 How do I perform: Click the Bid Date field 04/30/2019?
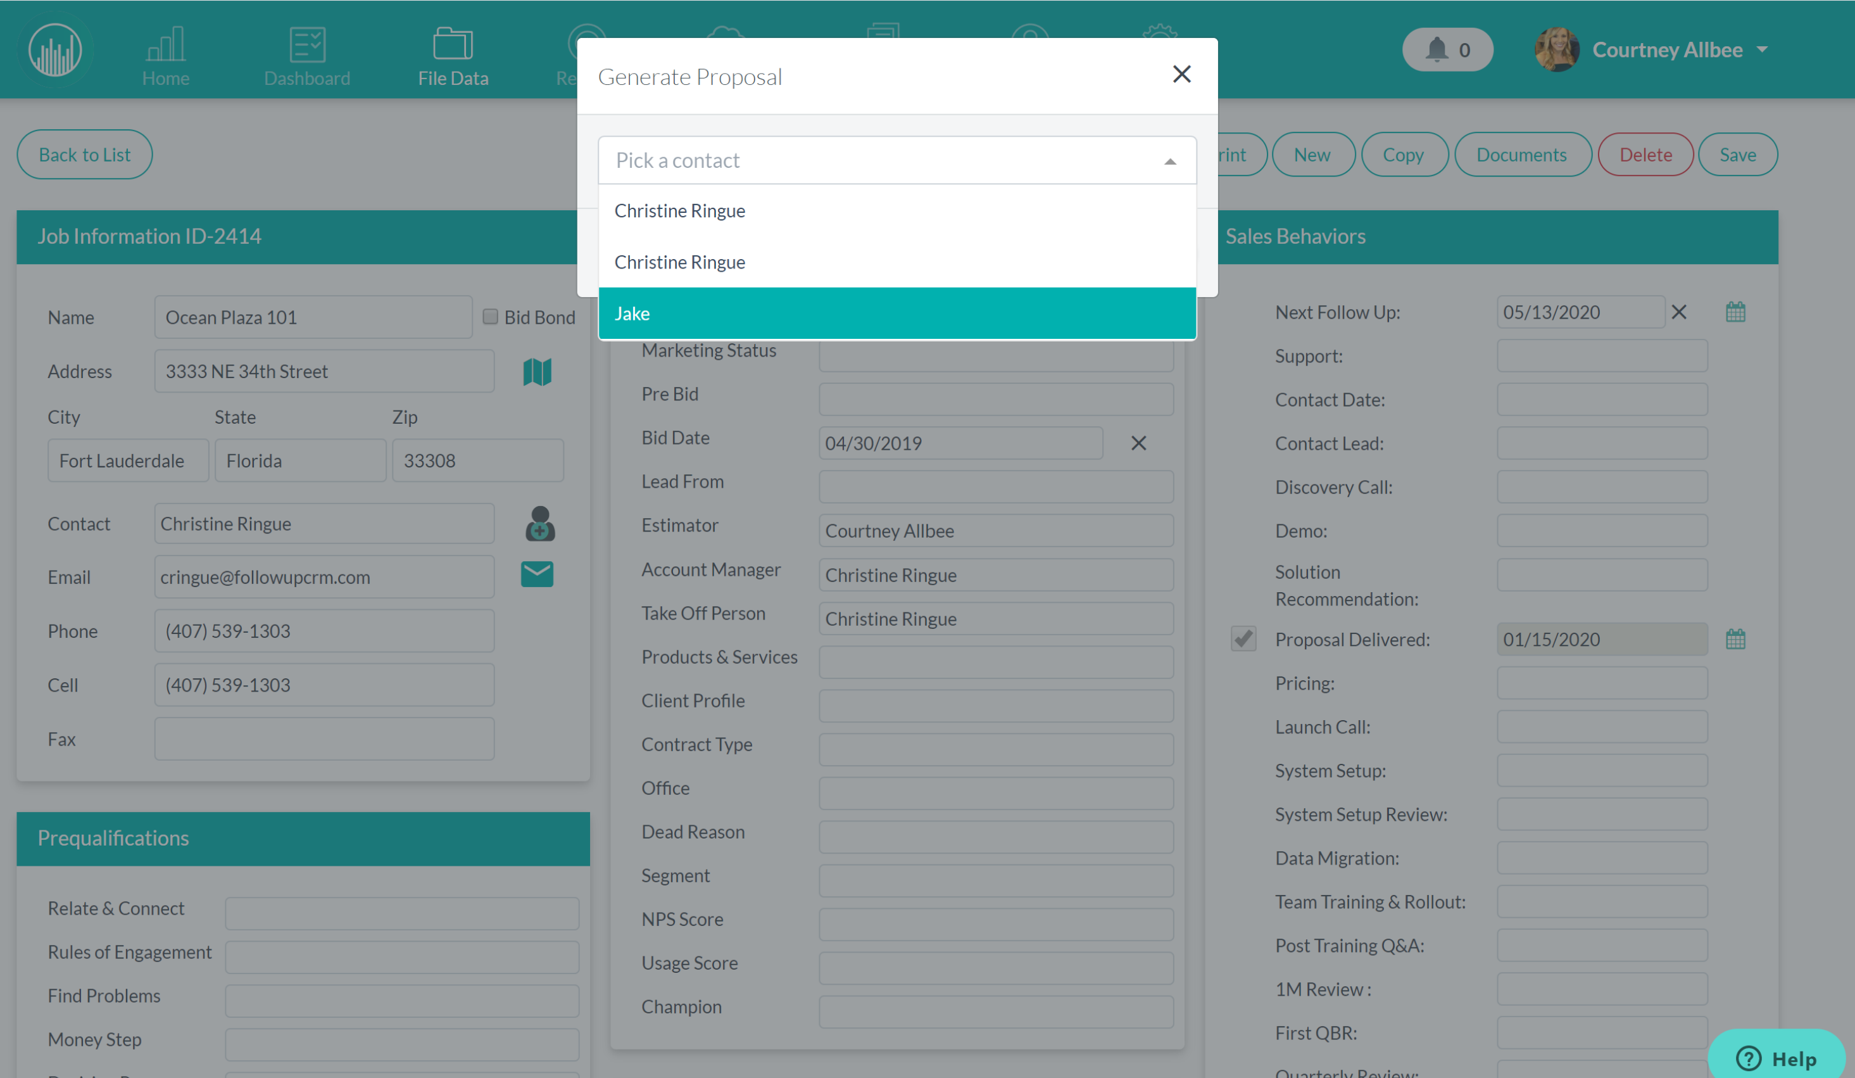[x=960, y=443]
